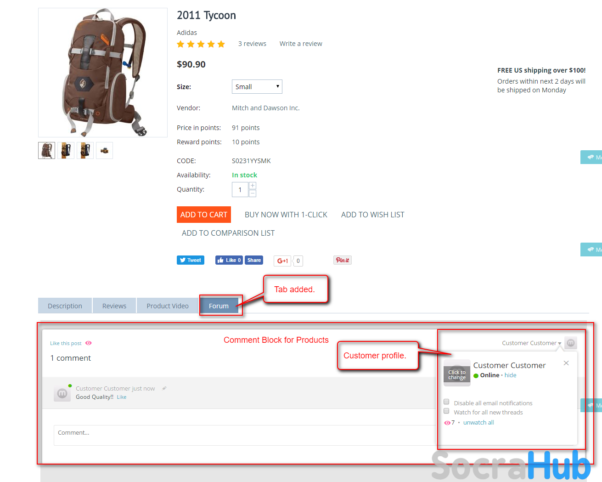Like the 'Good Quality!!' comment

tap(122, 397)
